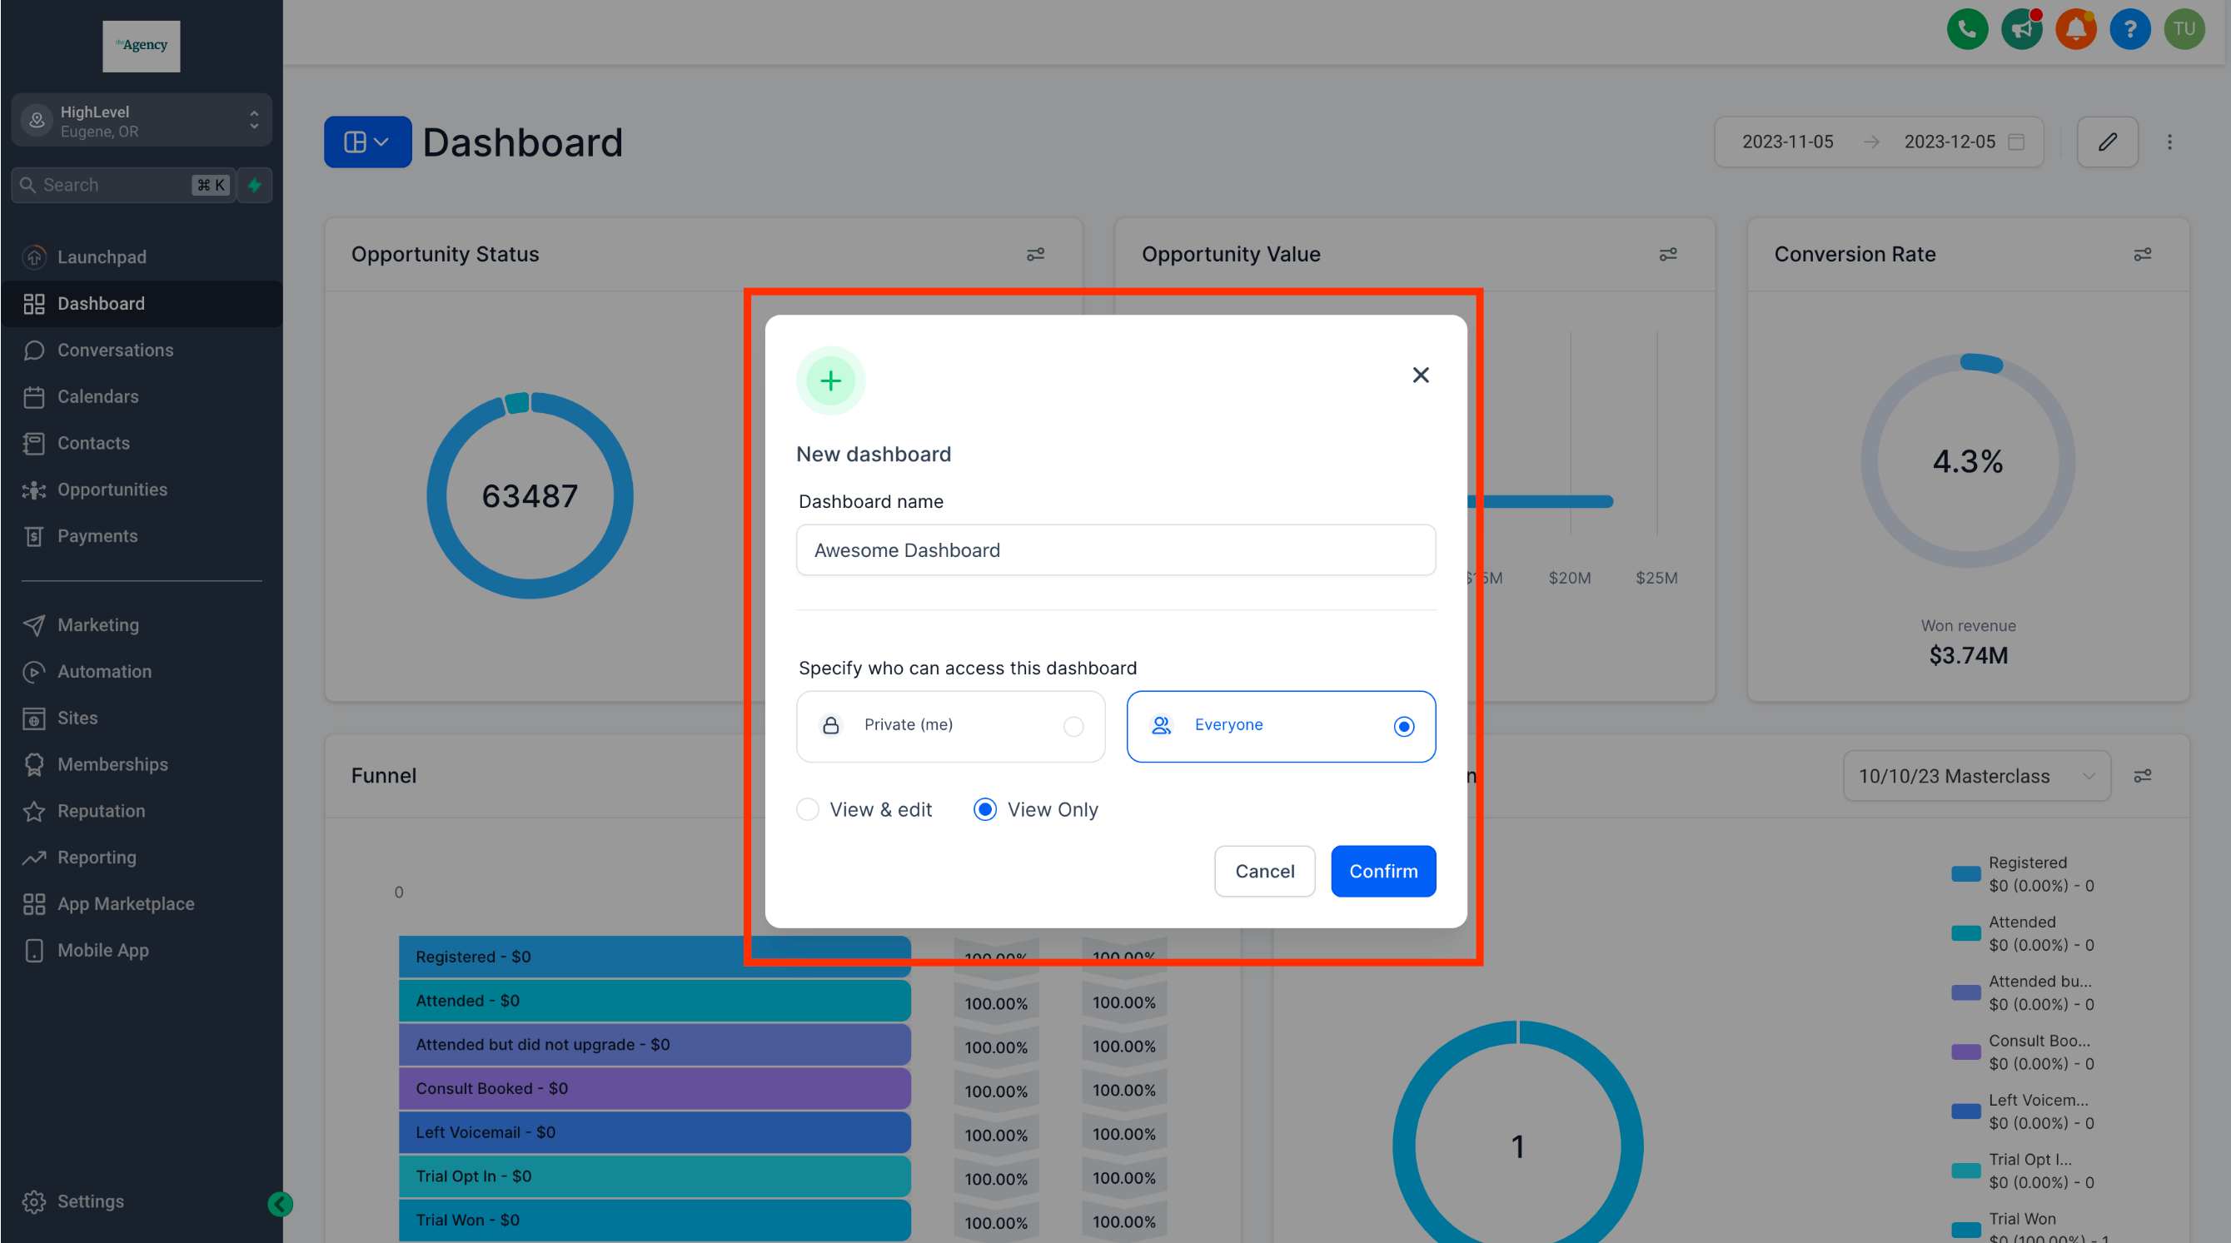This screenshot has width=2231, height=1243.
Task: Open the dashboard switcher dropdown
Action: [x=367, y=142]
